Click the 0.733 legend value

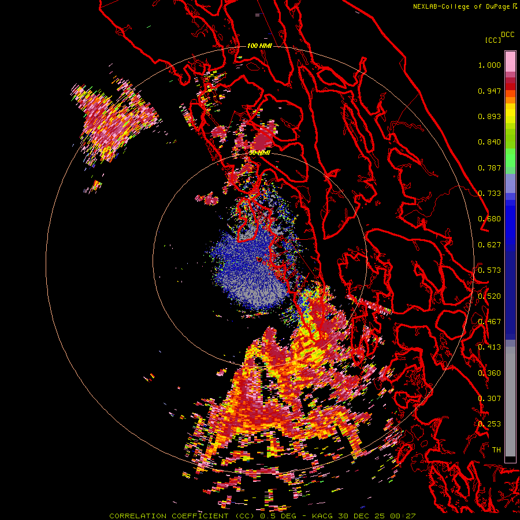489,194
